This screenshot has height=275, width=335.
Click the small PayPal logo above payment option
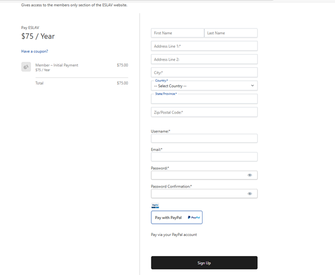pyautogui.click(x=155, y=205)
